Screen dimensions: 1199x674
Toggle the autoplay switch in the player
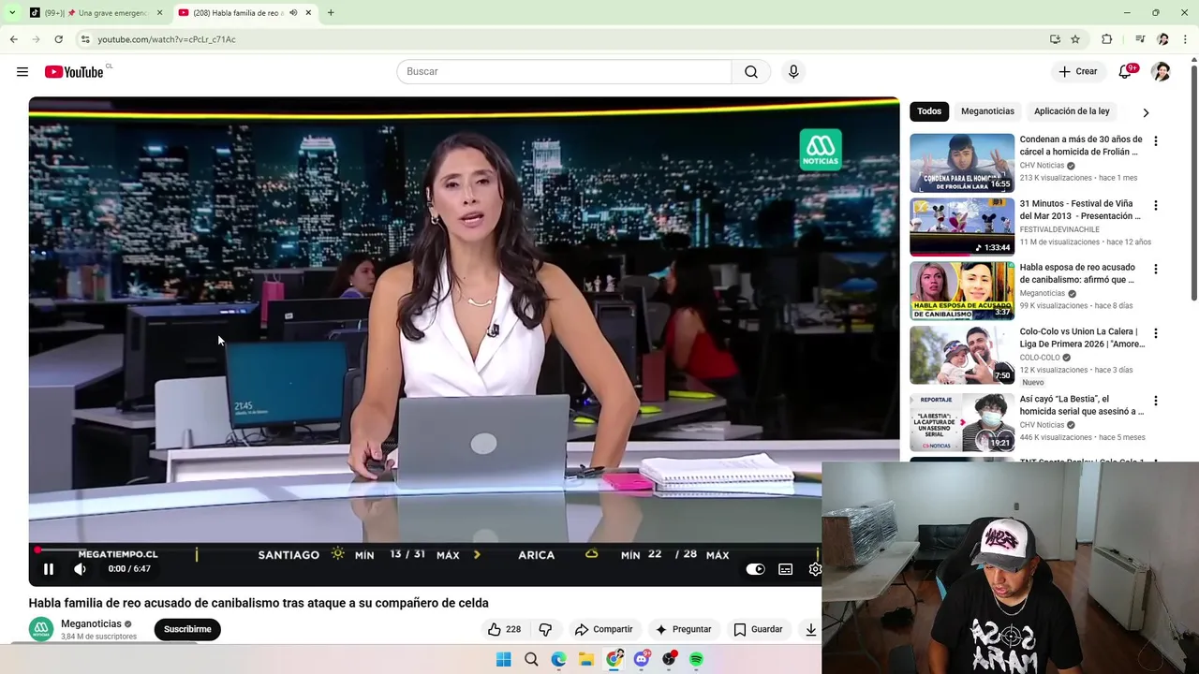(755, 568)
